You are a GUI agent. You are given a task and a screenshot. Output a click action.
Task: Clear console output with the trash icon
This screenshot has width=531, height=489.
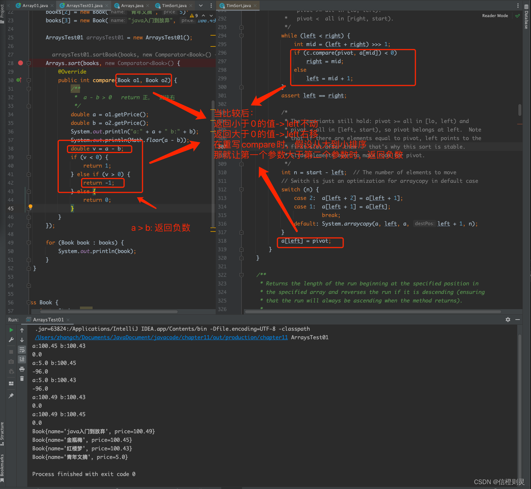22,378
